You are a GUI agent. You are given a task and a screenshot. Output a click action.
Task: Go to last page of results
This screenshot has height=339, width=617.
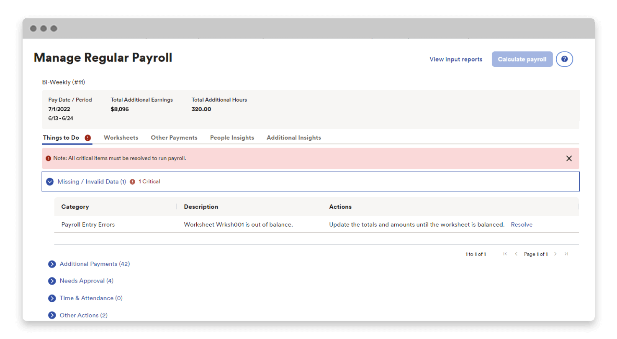(566, 254)
